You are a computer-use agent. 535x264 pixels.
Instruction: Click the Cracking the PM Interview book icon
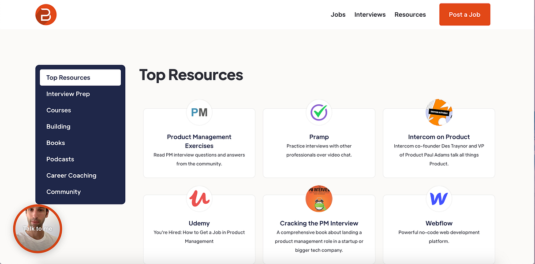[x=319, y=198]
